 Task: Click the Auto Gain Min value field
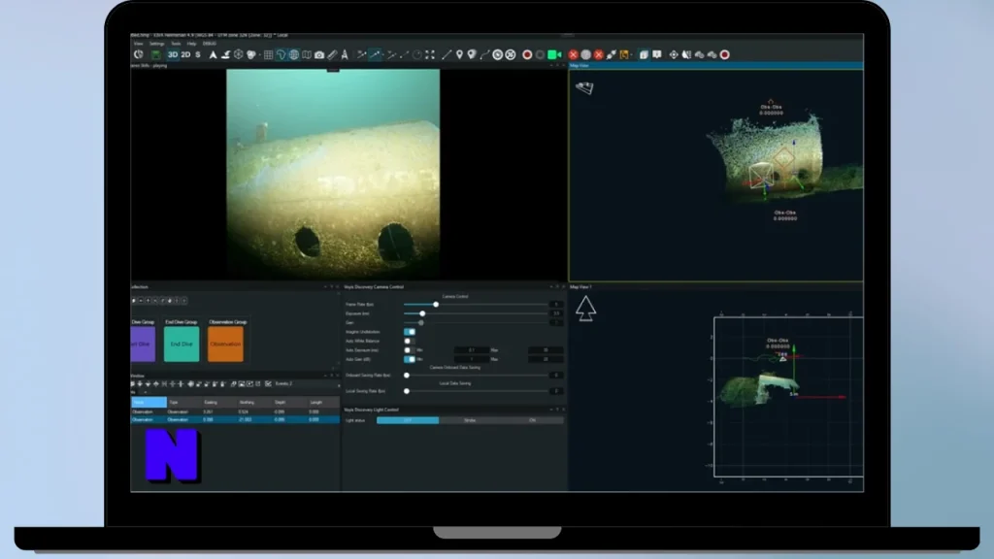(471, 359)
